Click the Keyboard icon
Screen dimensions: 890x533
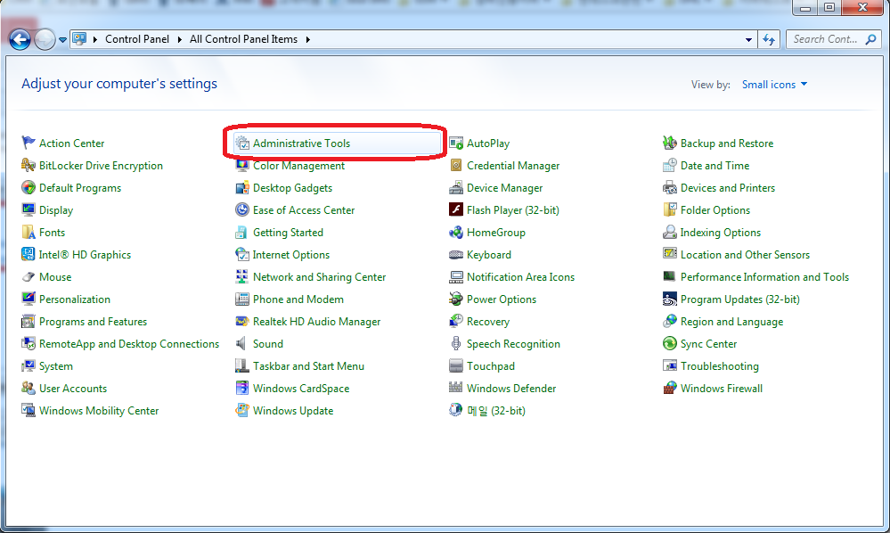(456, 254)
